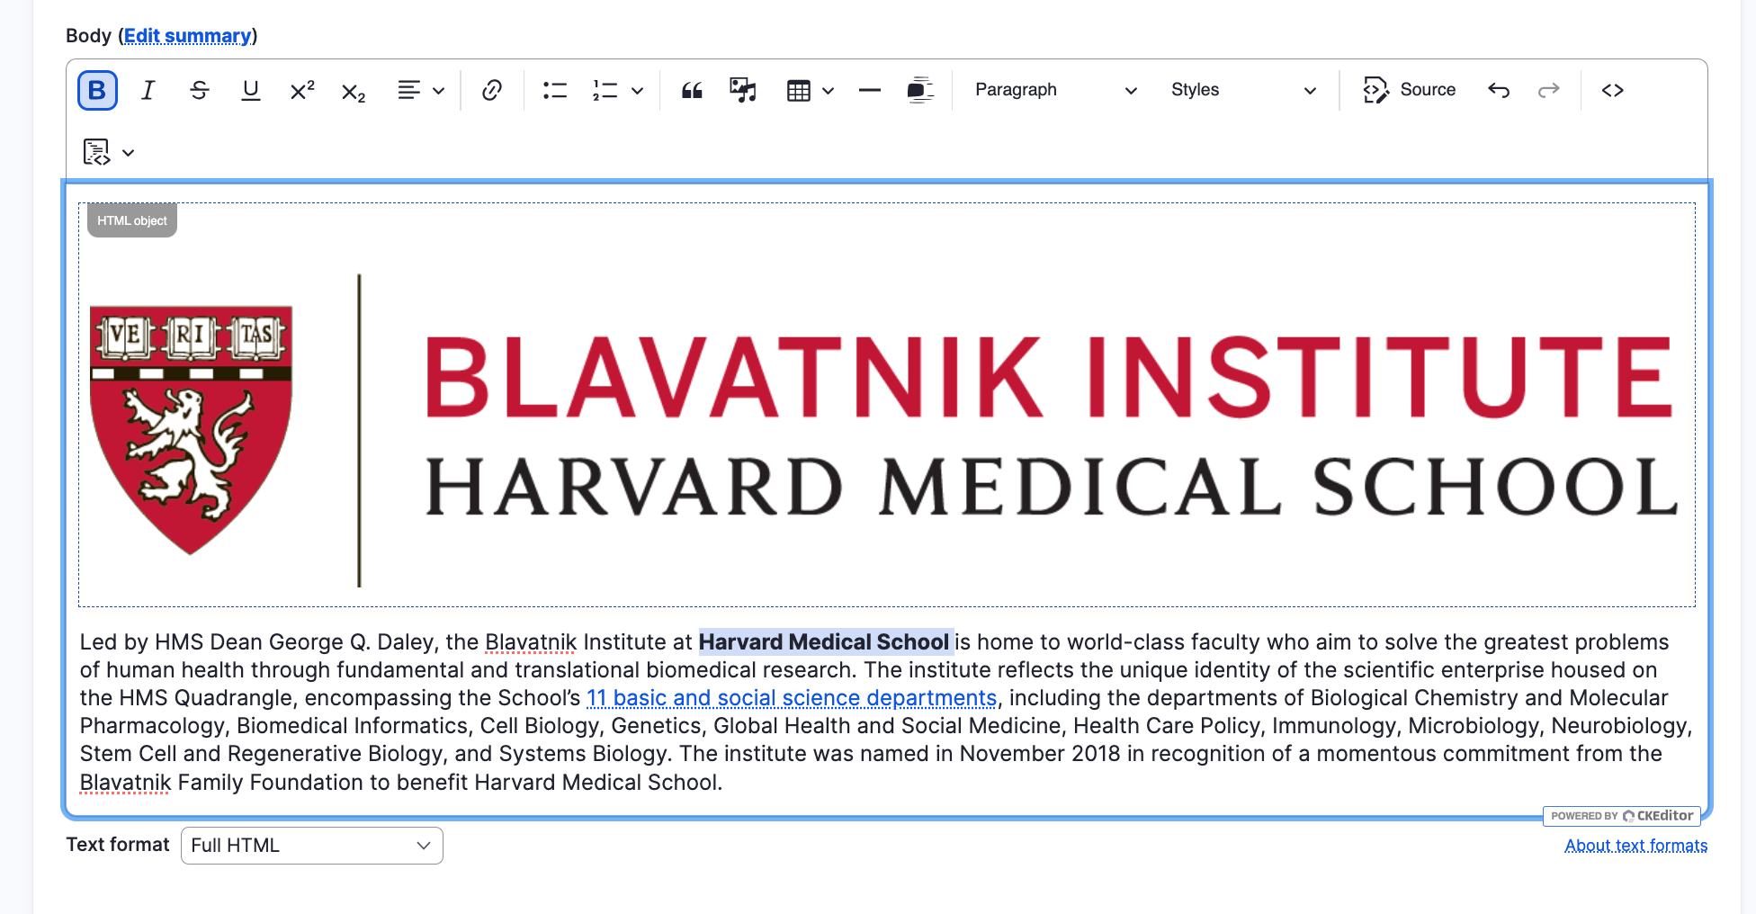1756x914 pixels.
Task: Click misspelled Blavatnik before Family Foundation
Action: (x=125, y=783)
